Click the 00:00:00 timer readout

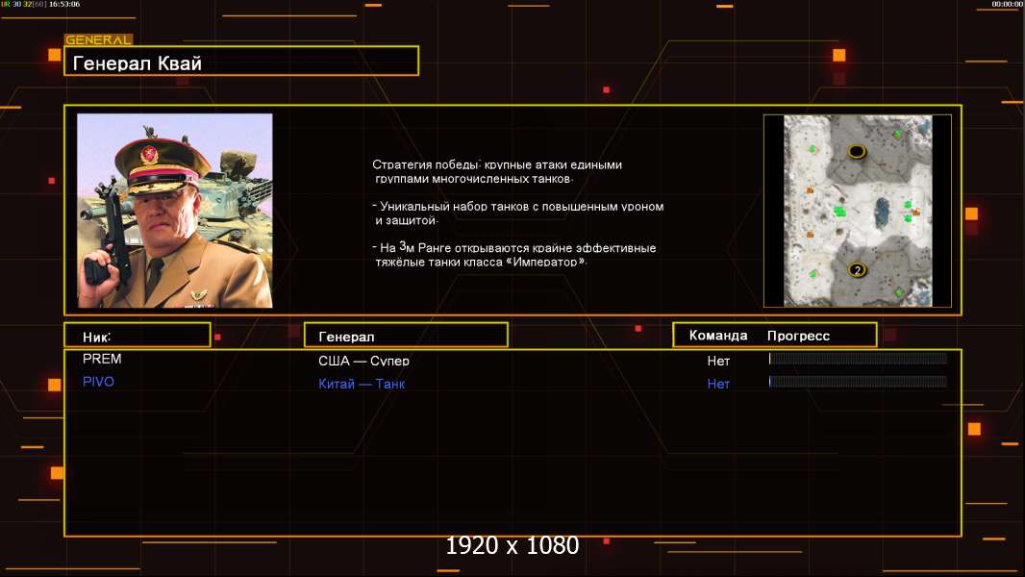tap(1008, 4)
